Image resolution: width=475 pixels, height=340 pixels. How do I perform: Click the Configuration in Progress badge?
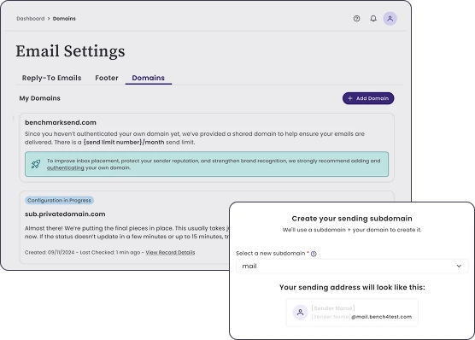60,200
